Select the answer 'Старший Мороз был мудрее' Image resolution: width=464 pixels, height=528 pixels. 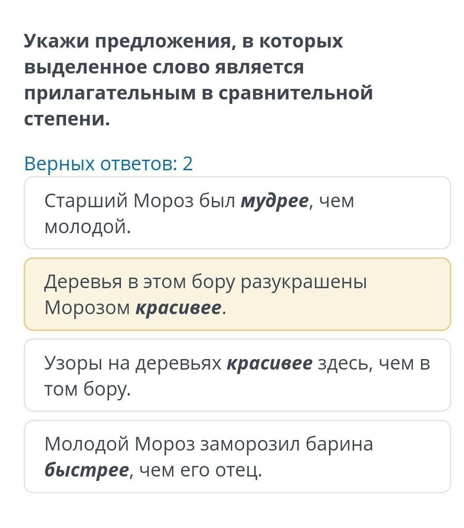(237, 213)
